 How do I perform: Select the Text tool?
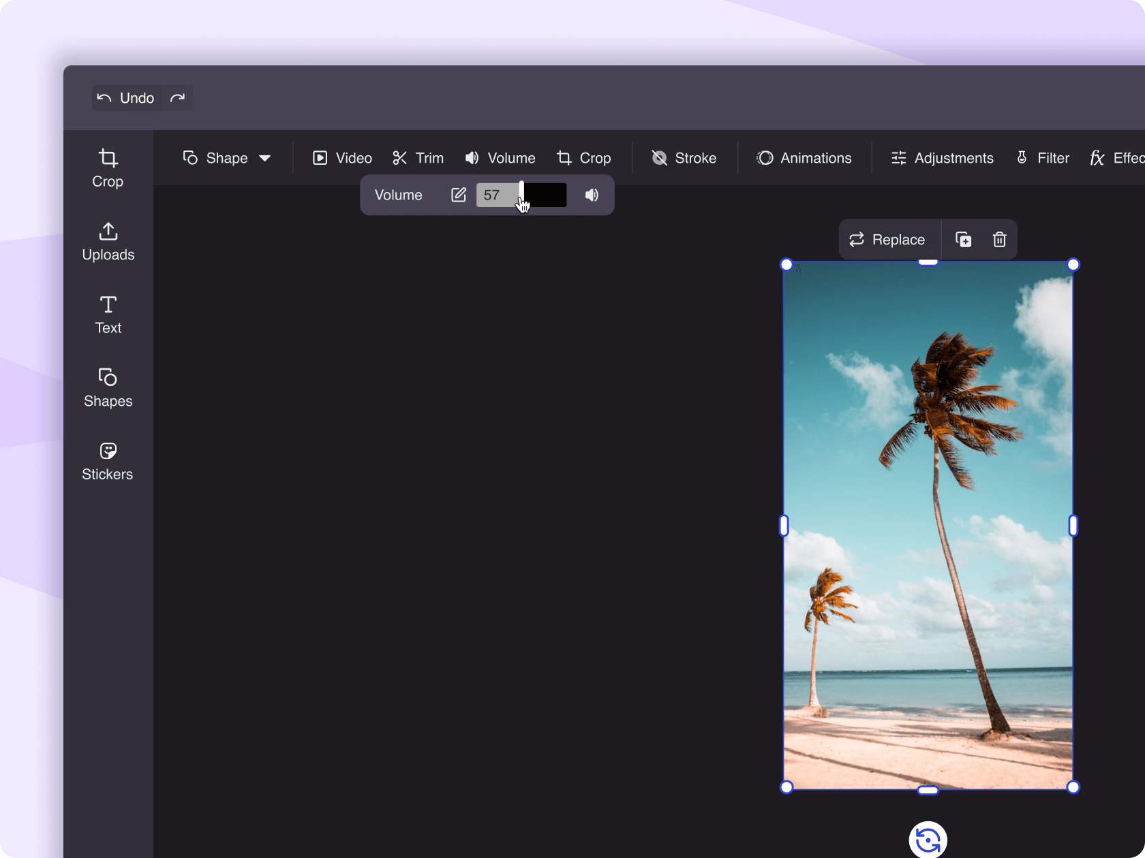(x=108, y=314)
